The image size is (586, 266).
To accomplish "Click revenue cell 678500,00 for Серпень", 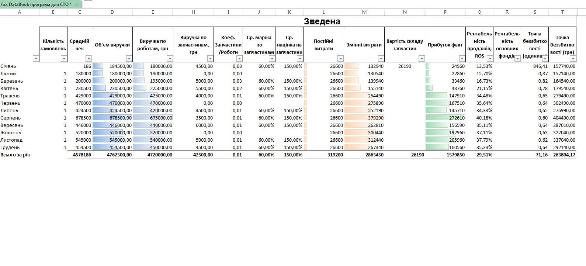I will coord(112,118).
